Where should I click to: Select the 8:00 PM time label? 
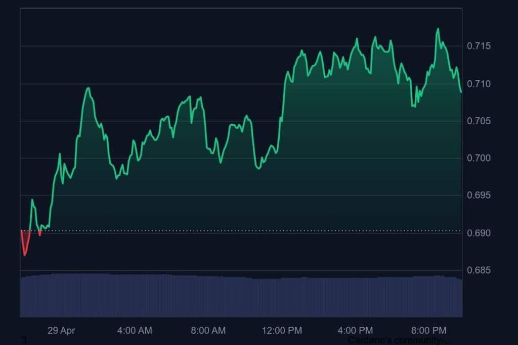429,330
